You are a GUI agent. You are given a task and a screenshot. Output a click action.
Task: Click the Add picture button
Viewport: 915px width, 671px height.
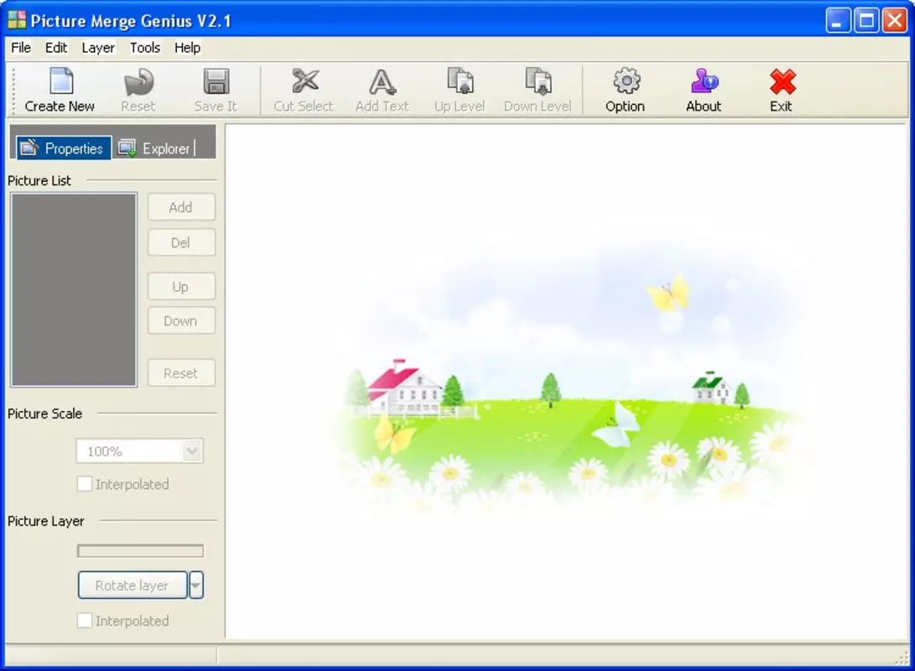click(181, 207)
